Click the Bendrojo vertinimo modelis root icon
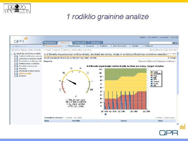188x141 pixels. [x=15, y=54]
